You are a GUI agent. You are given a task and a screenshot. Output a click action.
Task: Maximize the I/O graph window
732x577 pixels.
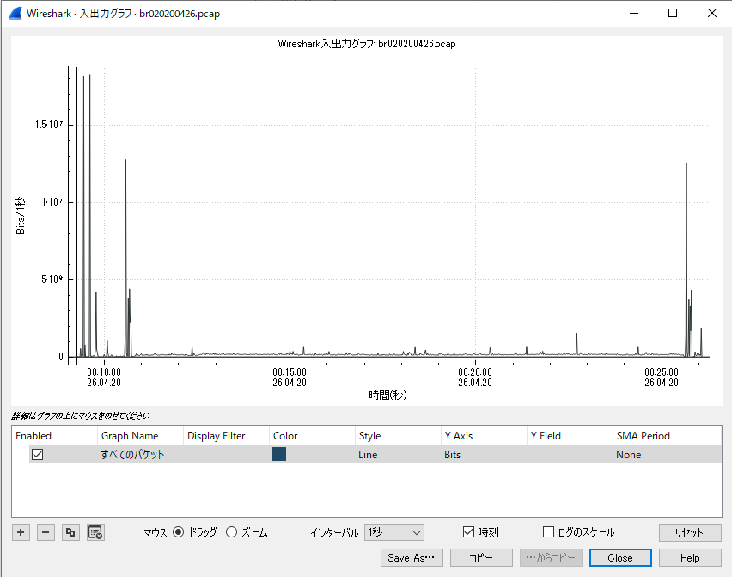click(x=673, y=13)
